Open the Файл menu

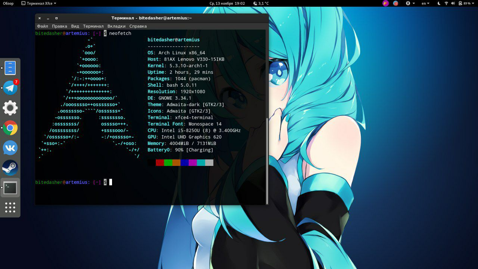pos(43,26)
